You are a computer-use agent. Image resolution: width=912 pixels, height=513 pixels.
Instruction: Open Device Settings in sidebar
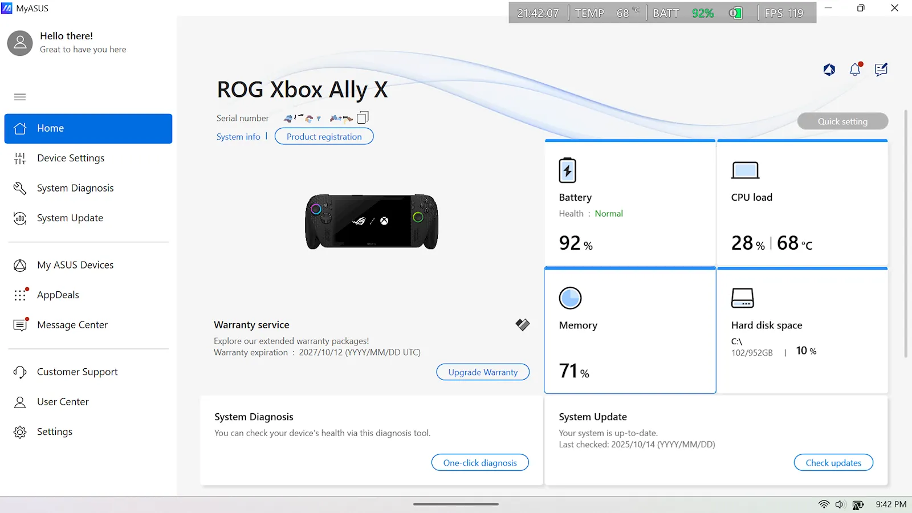pos(71,158)
